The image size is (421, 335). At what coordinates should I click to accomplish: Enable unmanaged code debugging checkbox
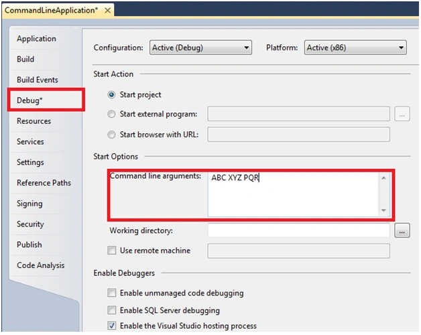112,293
